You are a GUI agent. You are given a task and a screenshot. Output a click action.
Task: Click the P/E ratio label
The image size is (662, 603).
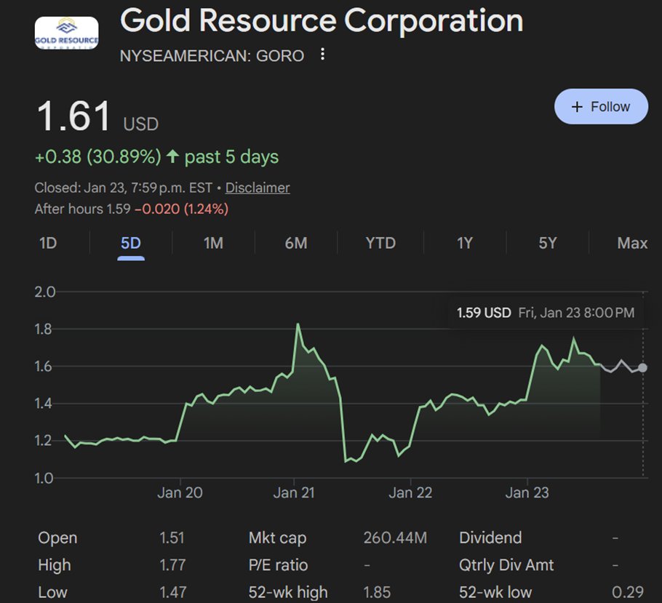pos(278,565)
